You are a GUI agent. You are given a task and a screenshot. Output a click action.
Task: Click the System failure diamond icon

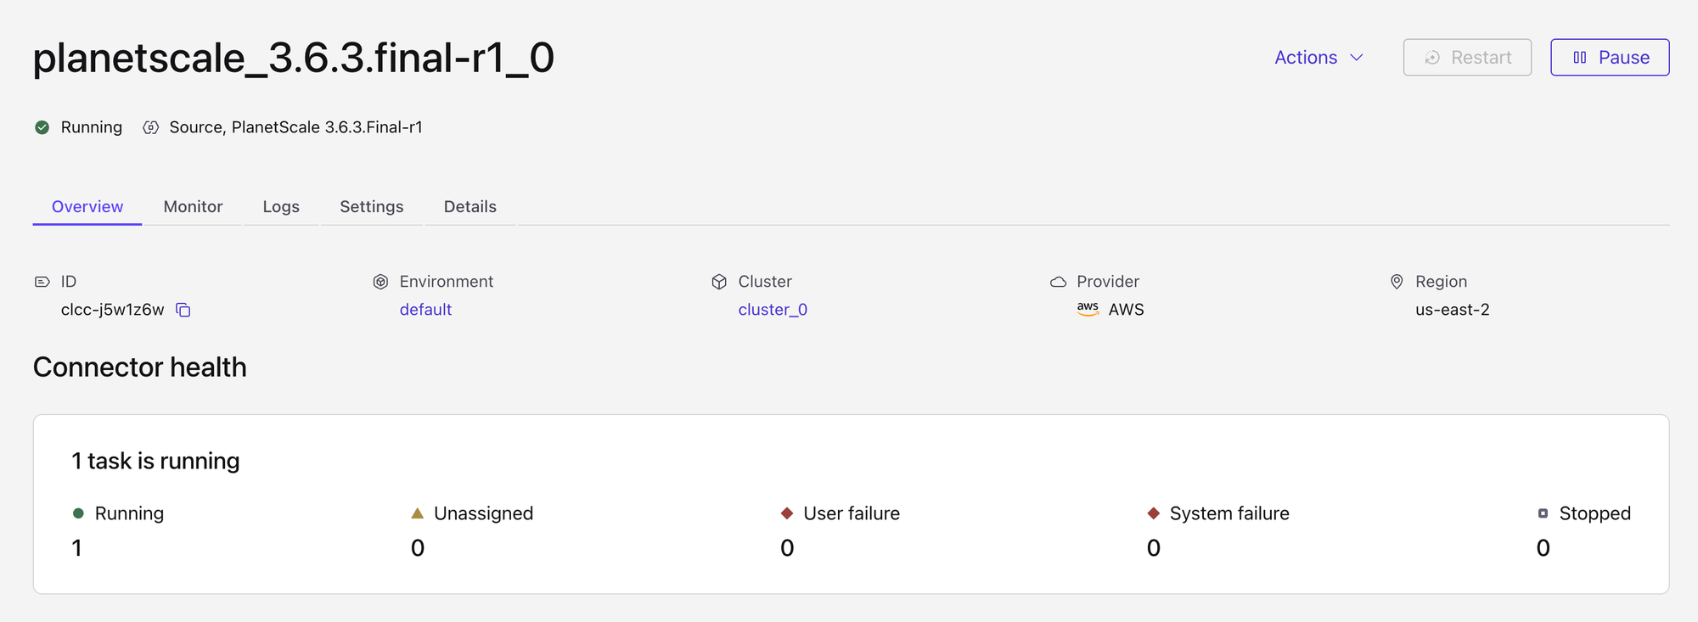1153,513
